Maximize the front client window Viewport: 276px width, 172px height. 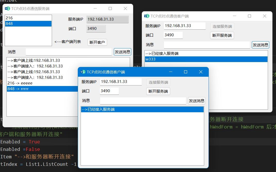tap(185, 72)
